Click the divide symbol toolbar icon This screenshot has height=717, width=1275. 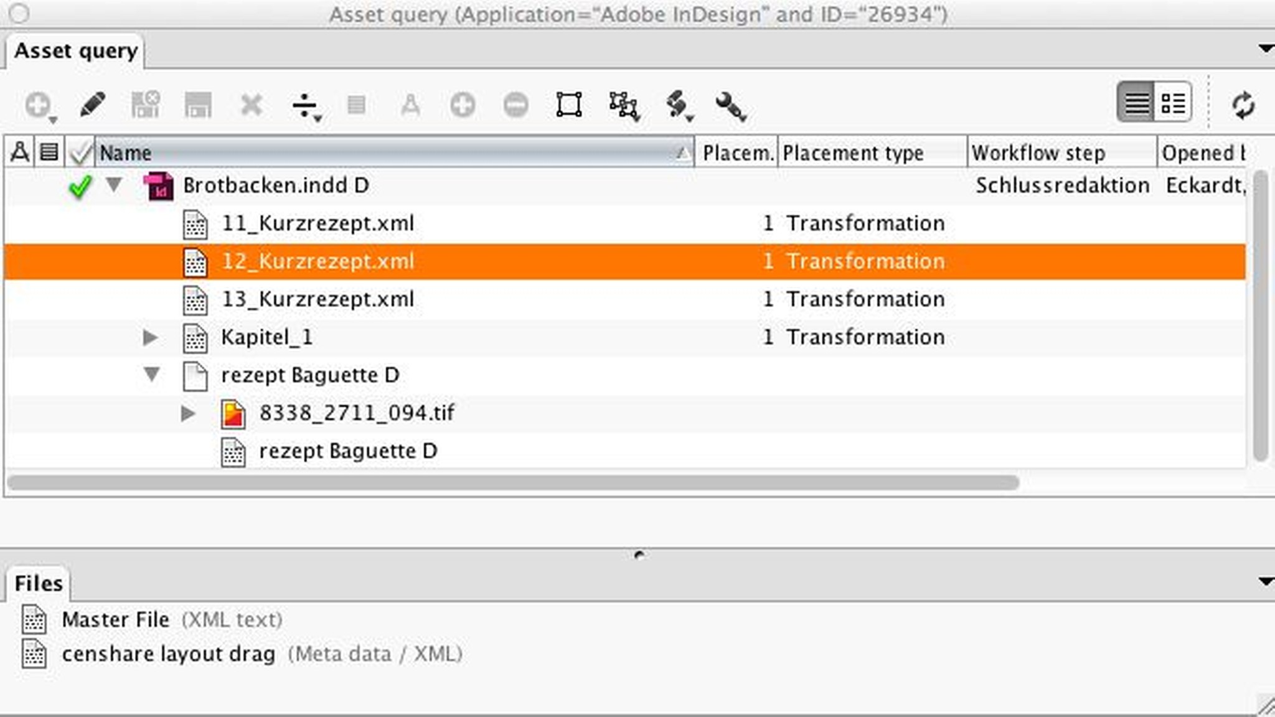(x=304, y=105)
